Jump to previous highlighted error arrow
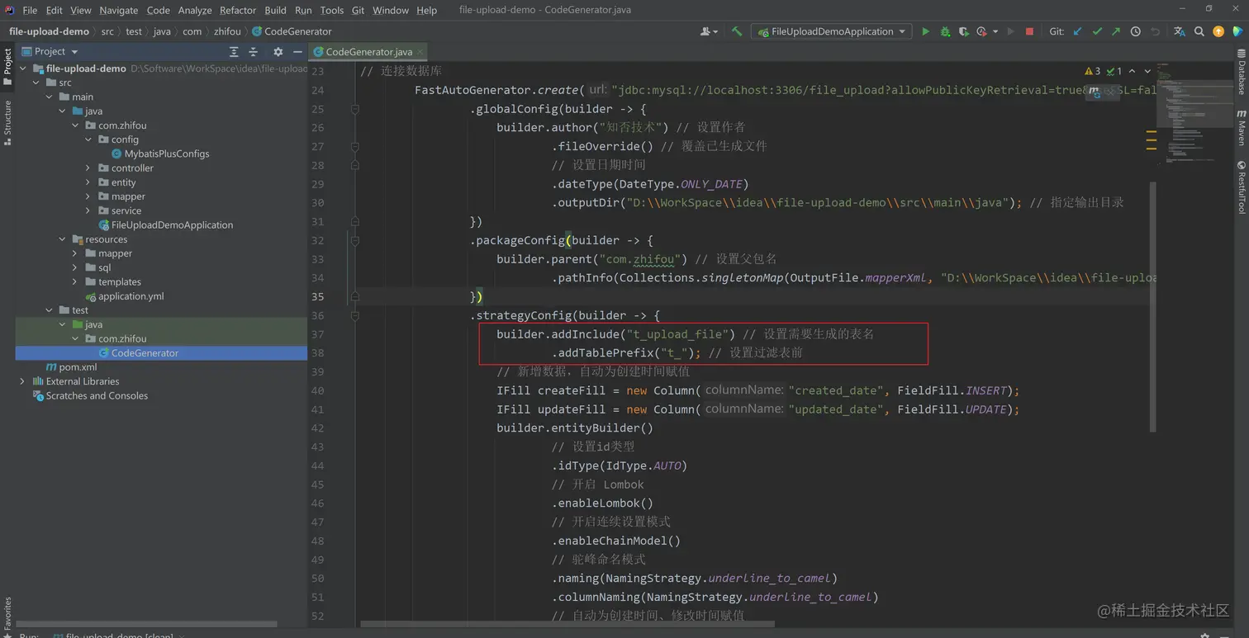Screen dimensions: 1249x638 pos(1132,71)
